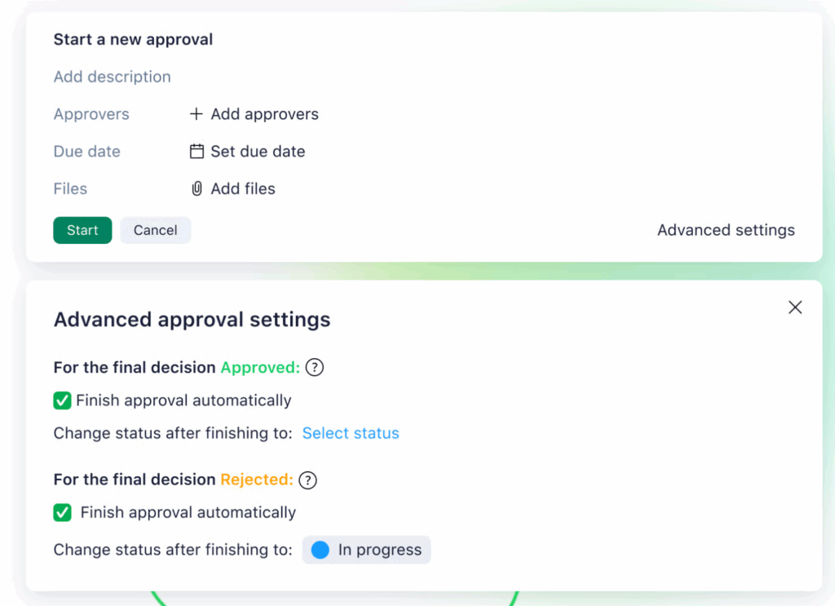Click into the Add description field
835x606 pixels.
tap(113, 77)
